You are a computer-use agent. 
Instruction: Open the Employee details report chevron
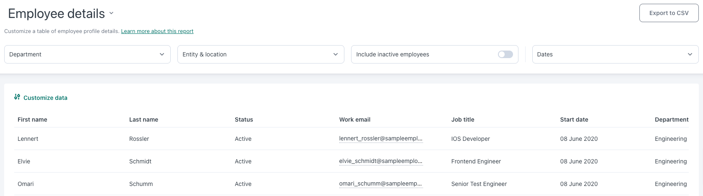point(111,13)
